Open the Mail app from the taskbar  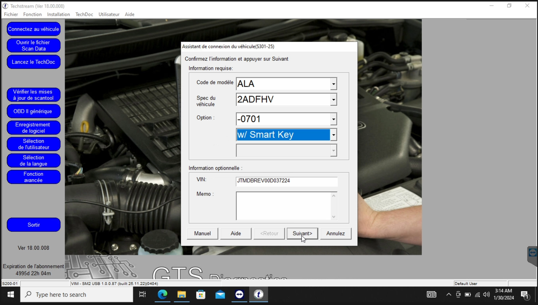click(220, 295)
